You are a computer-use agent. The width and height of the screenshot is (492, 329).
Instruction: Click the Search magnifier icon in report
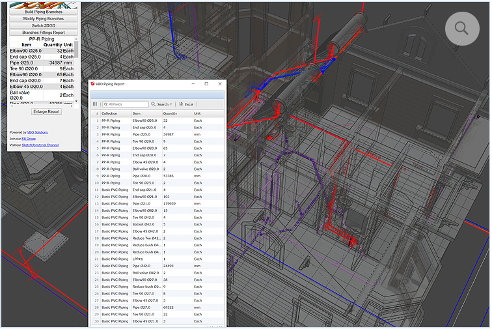point(154,104)
